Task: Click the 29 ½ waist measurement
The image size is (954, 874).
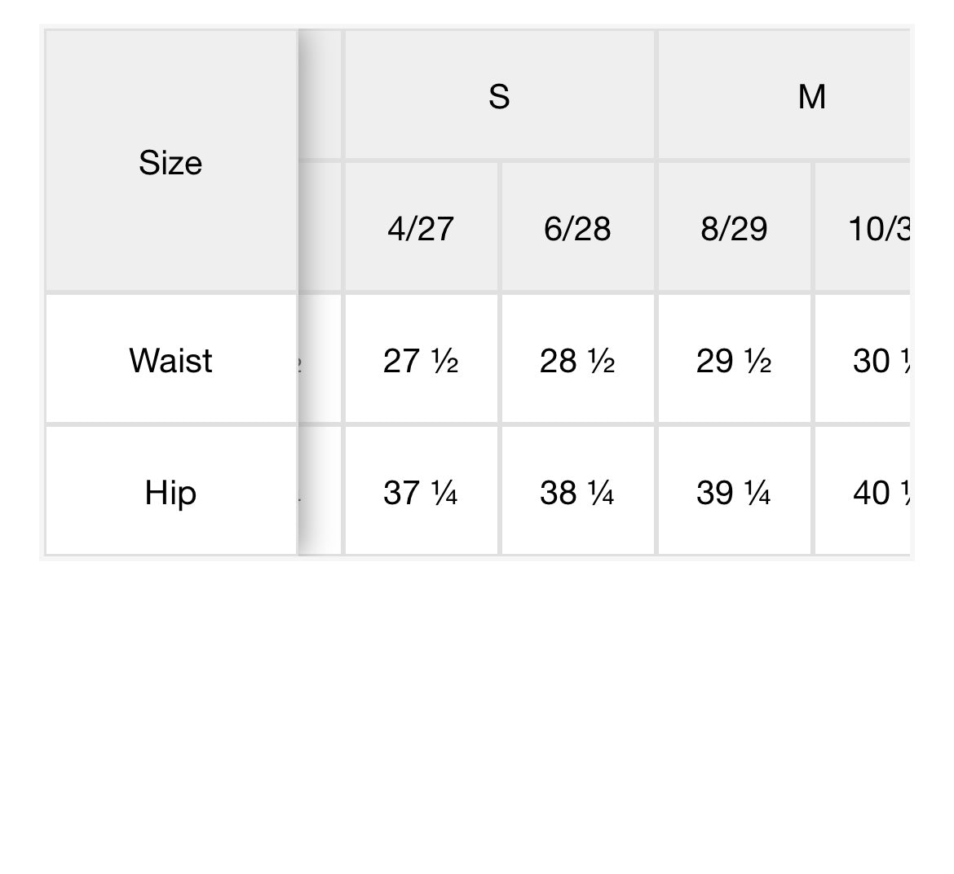Action: click(x=734, y=360)
